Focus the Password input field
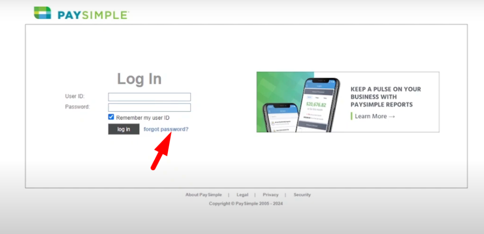 (x=149, y=107)
